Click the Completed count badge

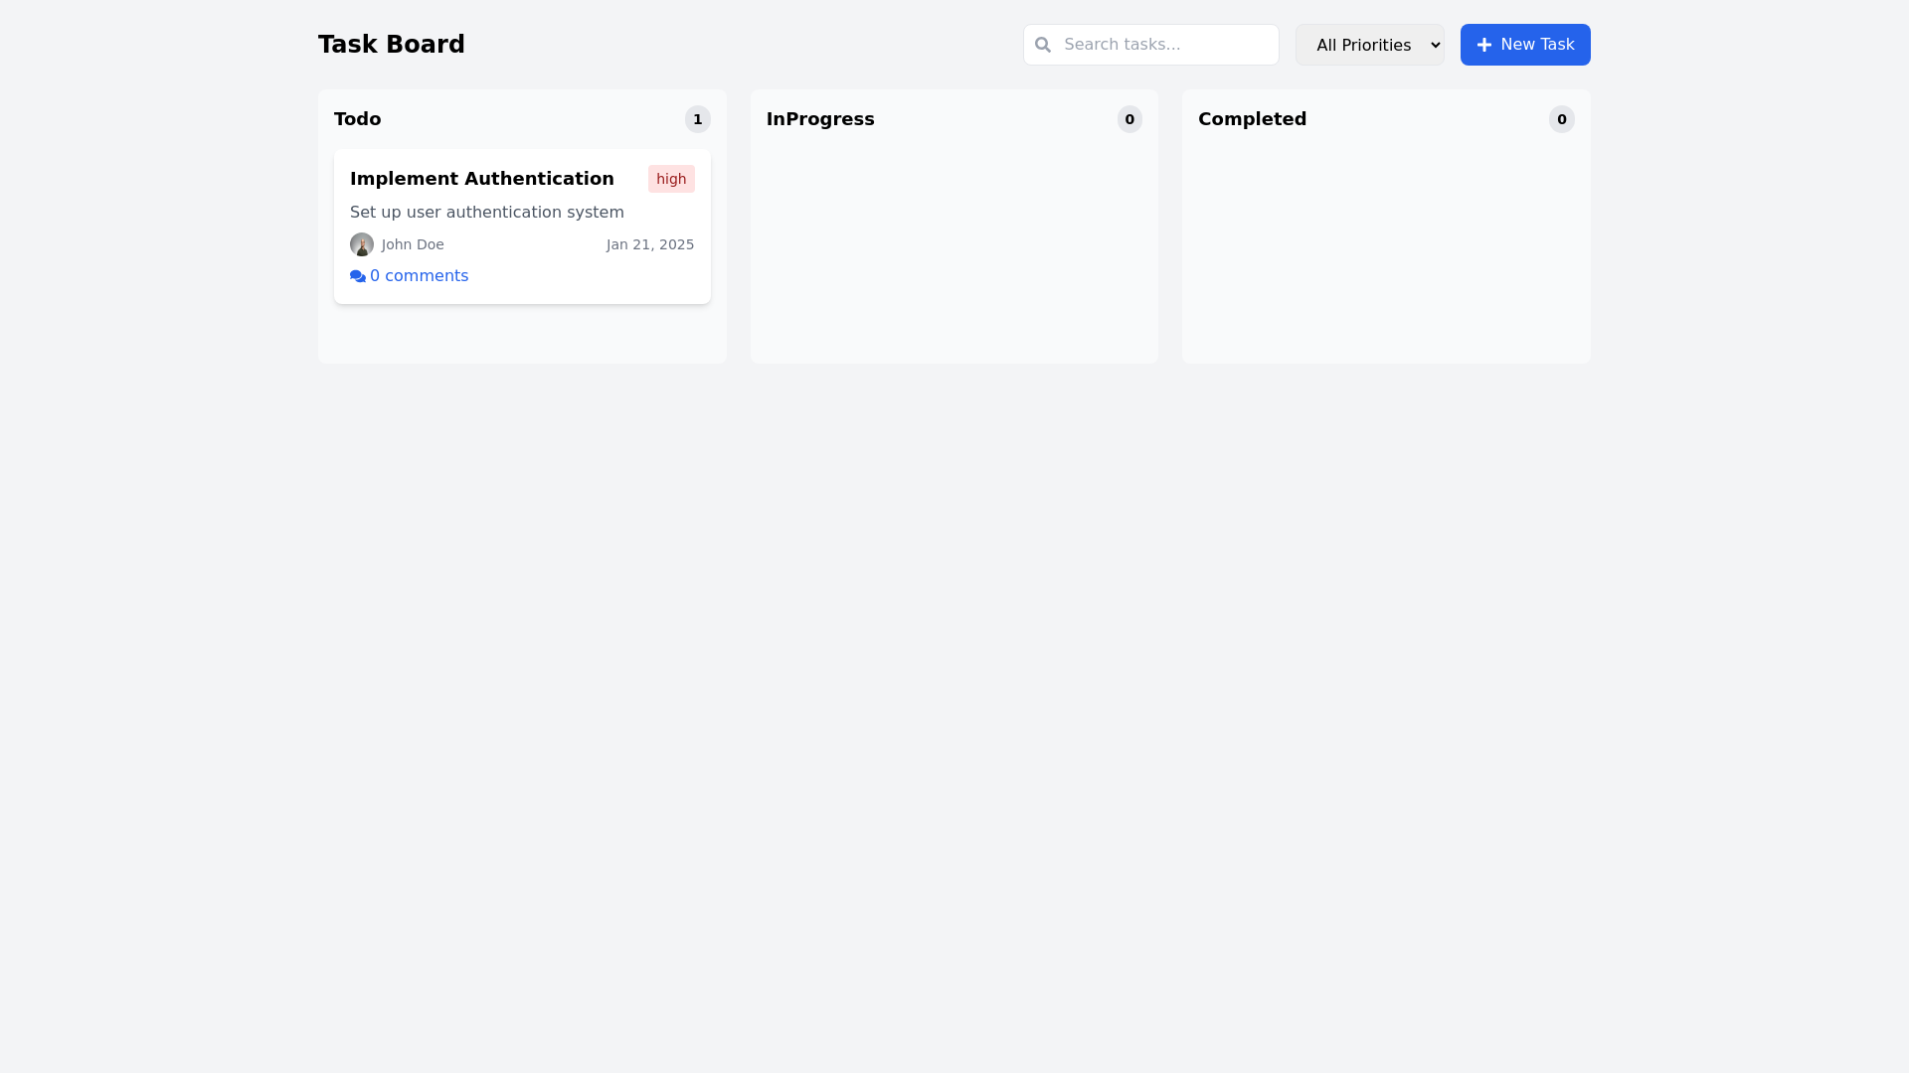(x=1562, y=119)
